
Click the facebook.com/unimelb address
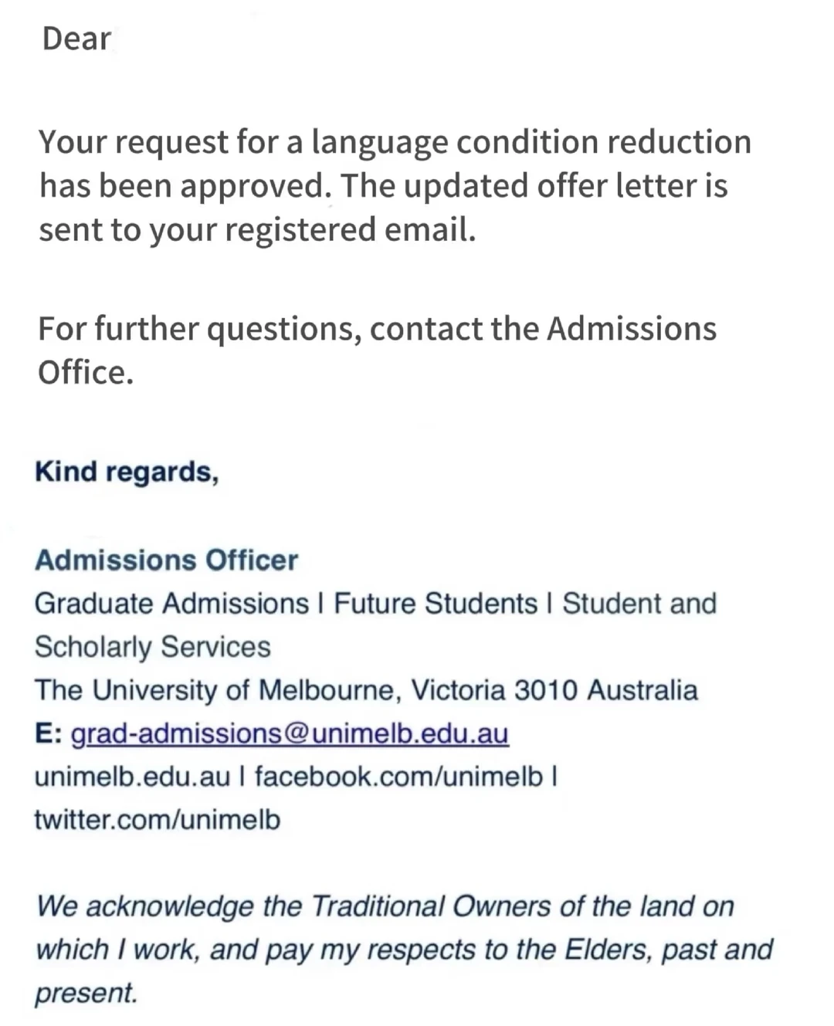click(398, 777)
